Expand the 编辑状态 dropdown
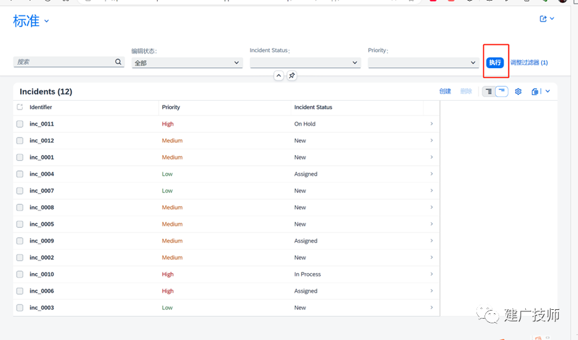578x340 pixels. click(237, 63)
